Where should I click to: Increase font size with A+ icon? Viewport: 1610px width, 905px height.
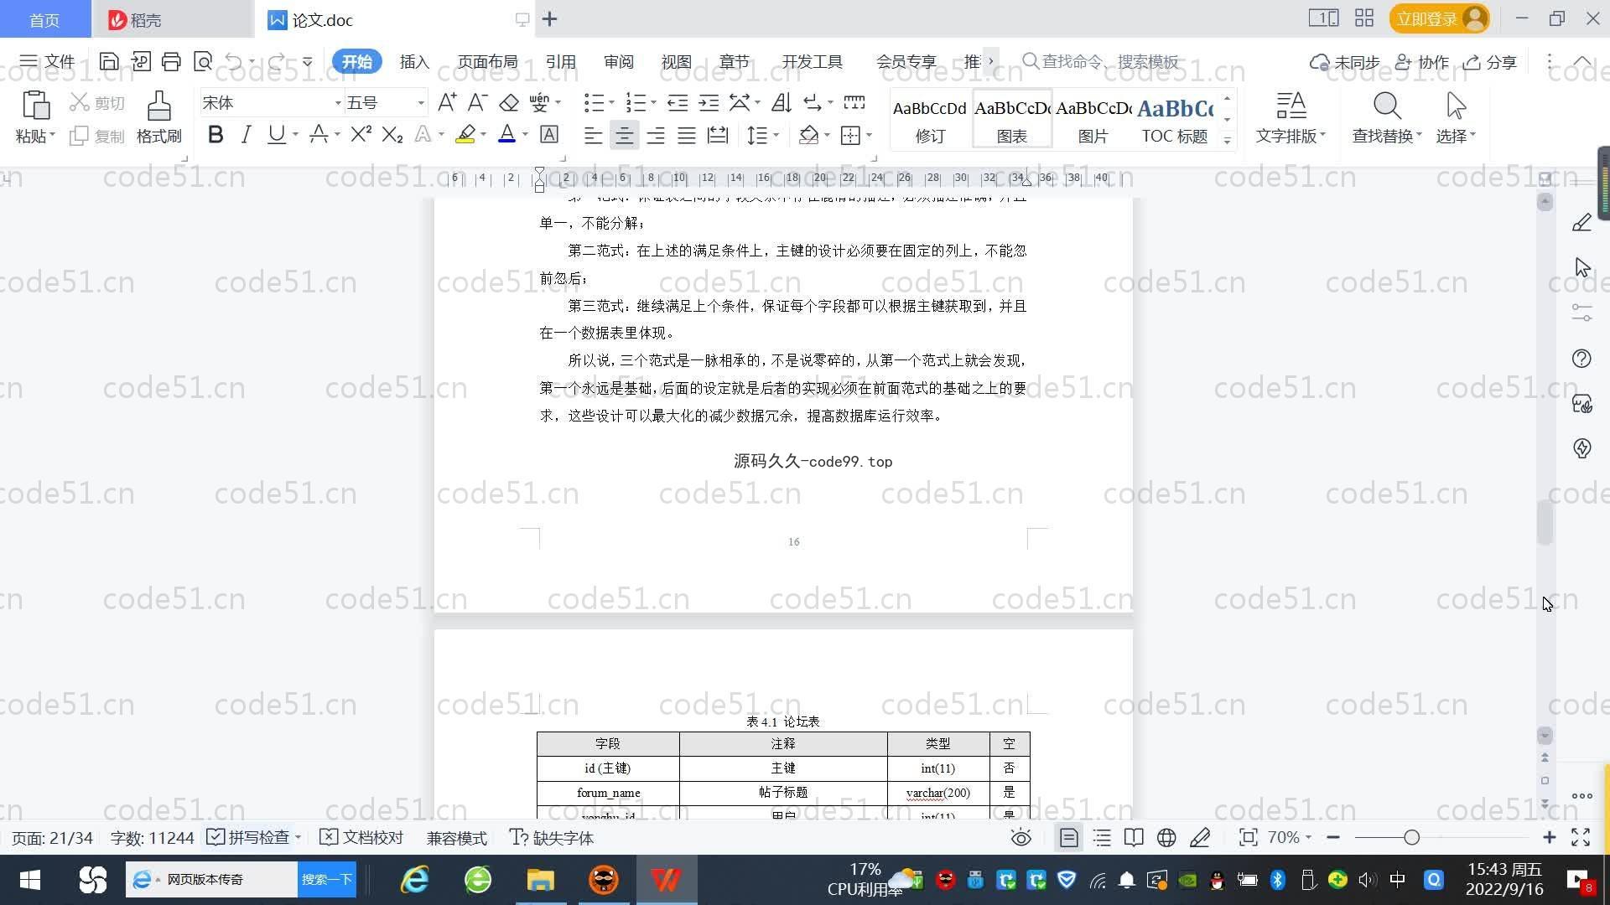(x=447, y=102)
